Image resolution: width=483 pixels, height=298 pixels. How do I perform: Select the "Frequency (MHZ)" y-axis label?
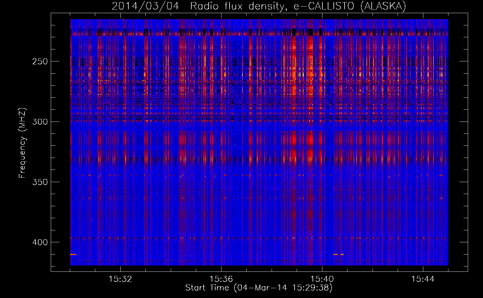(x=22, y=143)
